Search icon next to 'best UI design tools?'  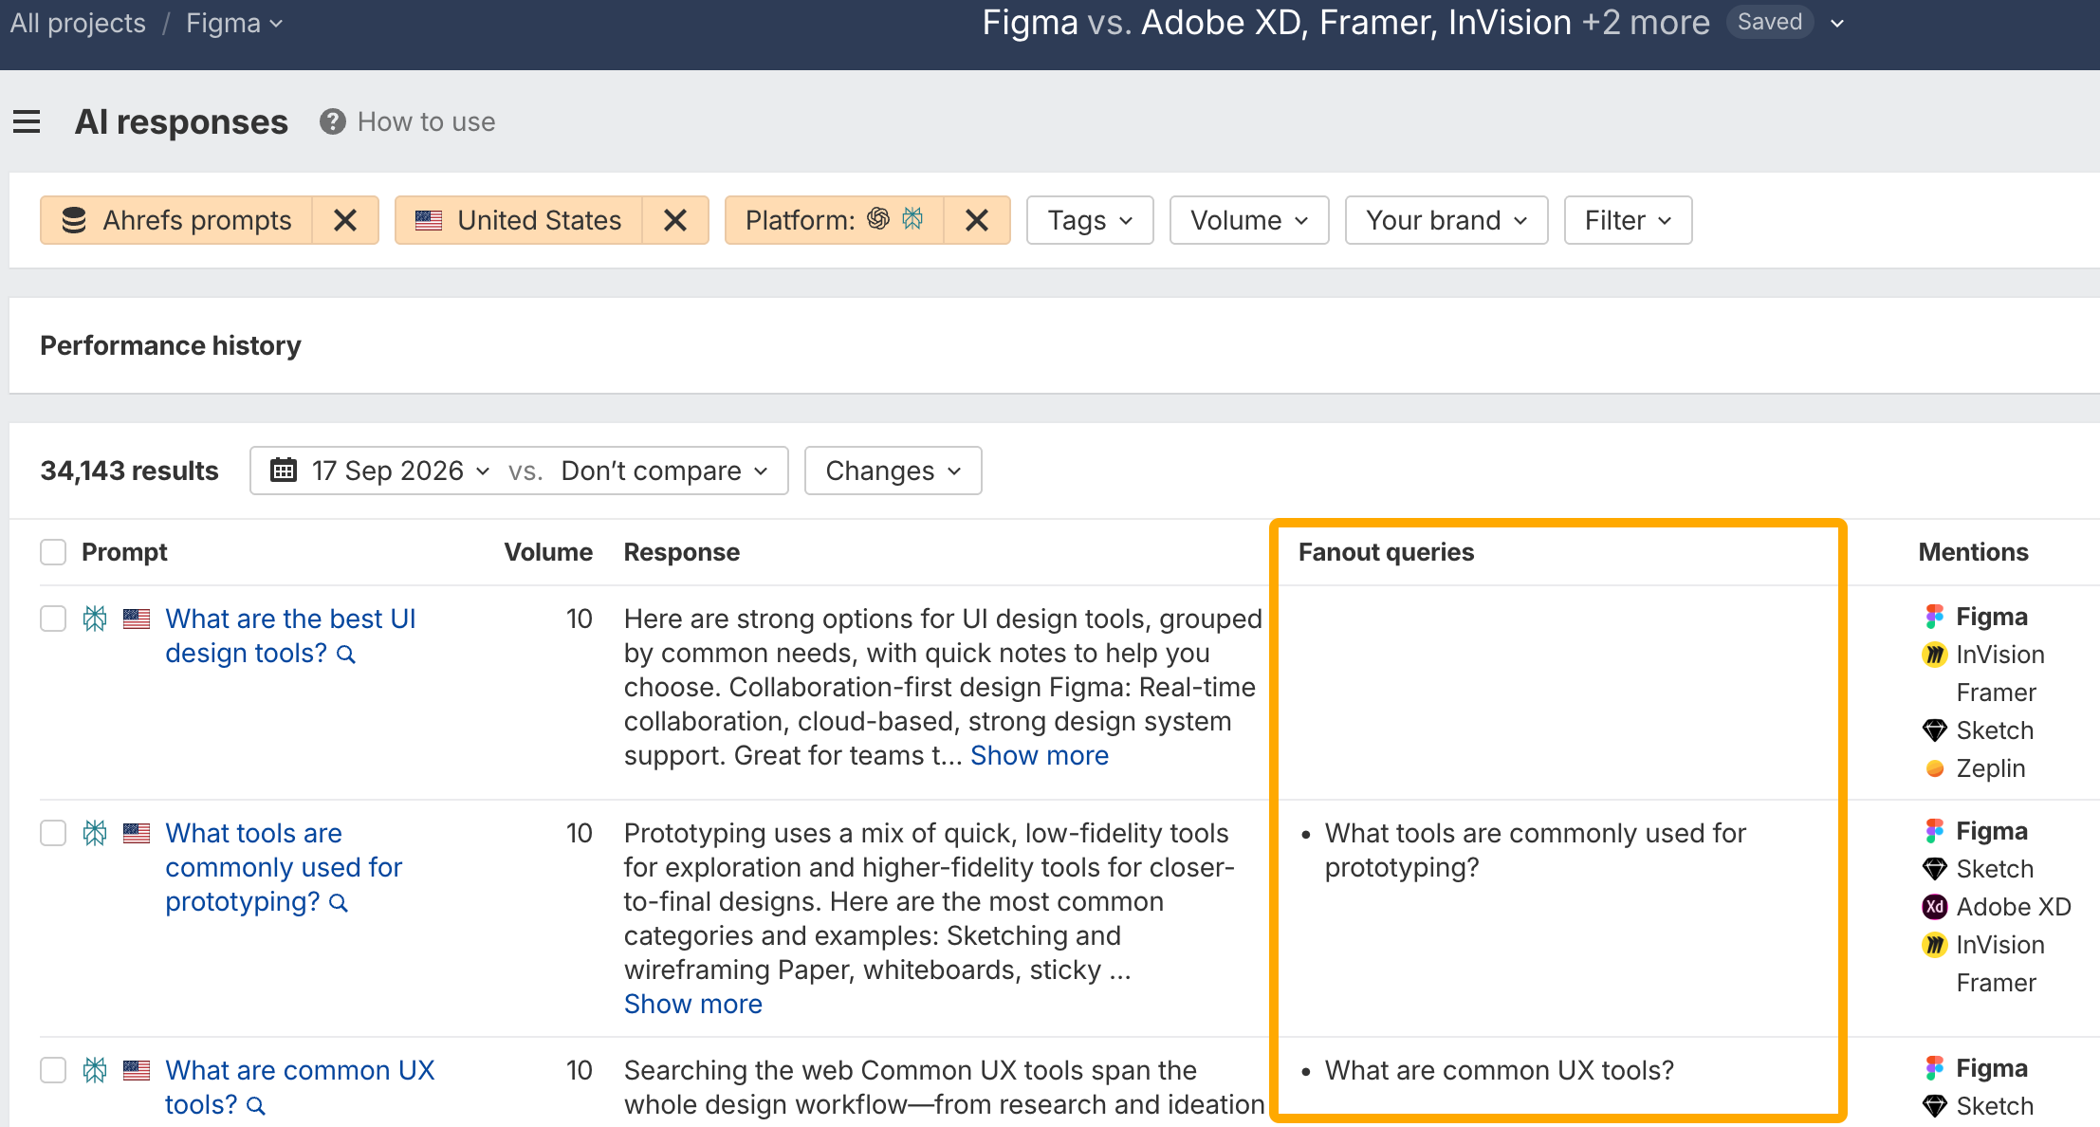tap(346, 655)
